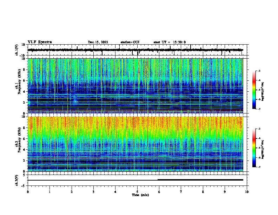
Task: Select the "Time (min)" axis label
Action: (x=140, y=195)
